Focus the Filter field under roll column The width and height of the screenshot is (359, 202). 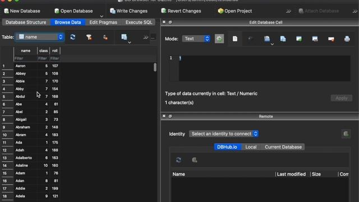(x=55, y=58)
